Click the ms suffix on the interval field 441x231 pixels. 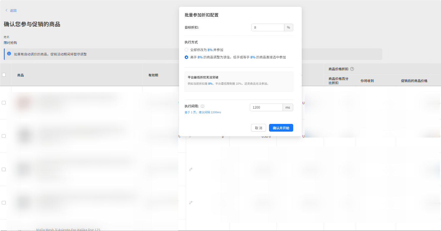288,107
